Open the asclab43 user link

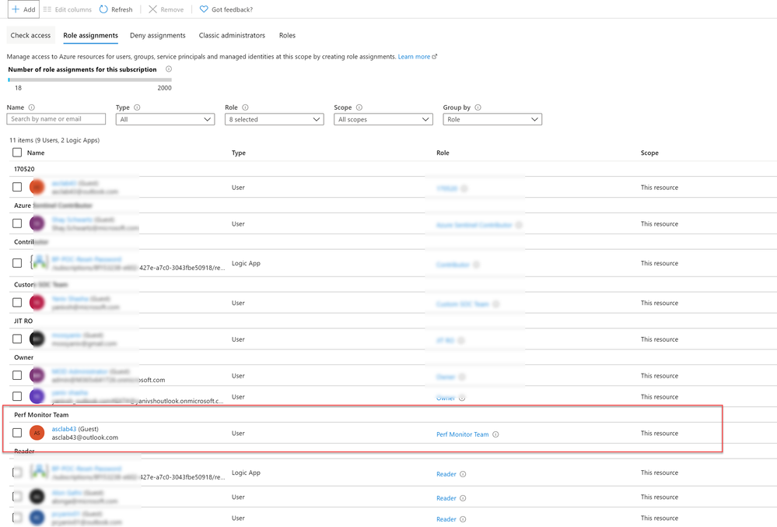64,430
